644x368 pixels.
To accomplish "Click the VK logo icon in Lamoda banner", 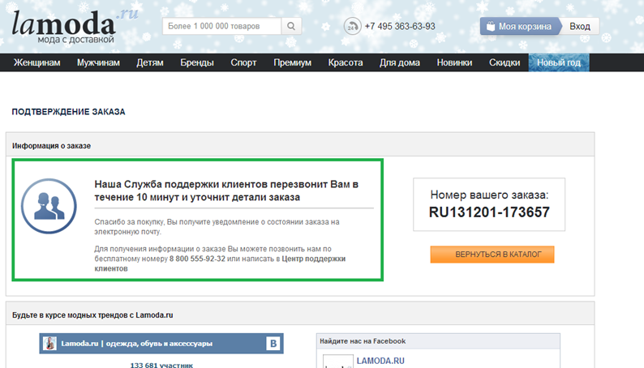I will pos(273,344).
